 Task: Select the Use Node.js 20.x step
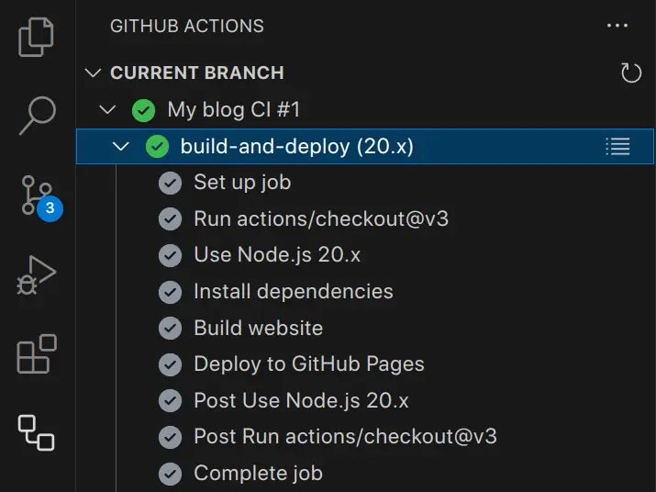(365, 255)
